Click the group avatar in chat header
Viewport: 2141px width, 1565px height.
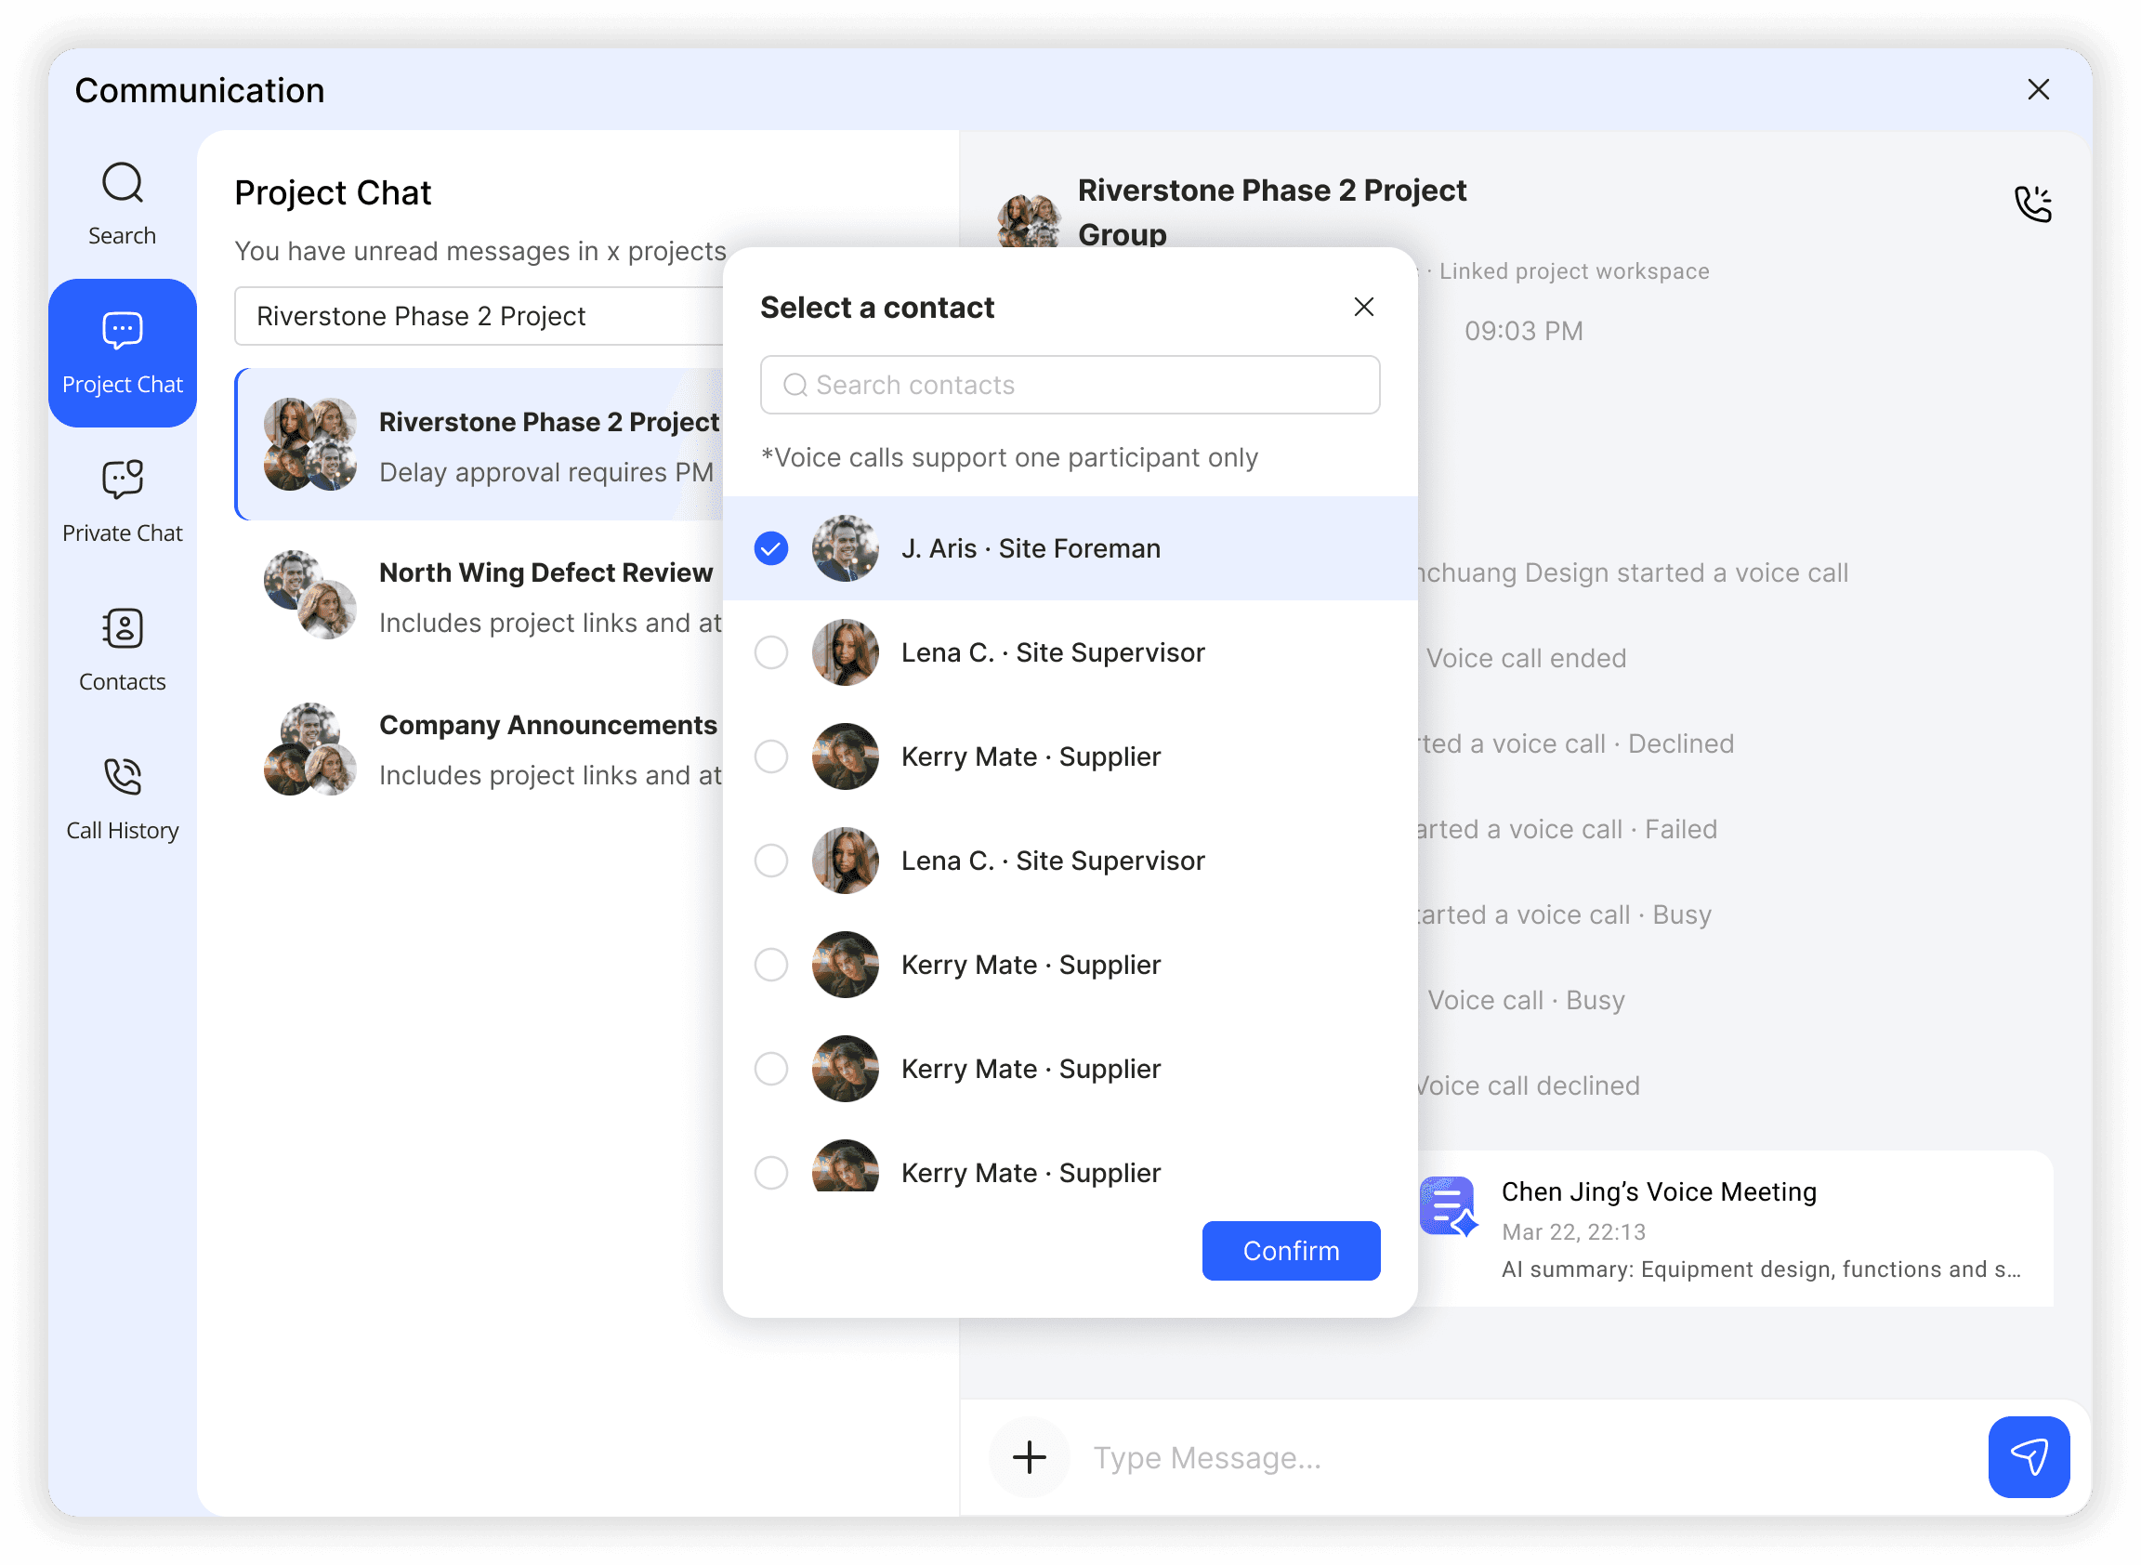pos(1029,221)
